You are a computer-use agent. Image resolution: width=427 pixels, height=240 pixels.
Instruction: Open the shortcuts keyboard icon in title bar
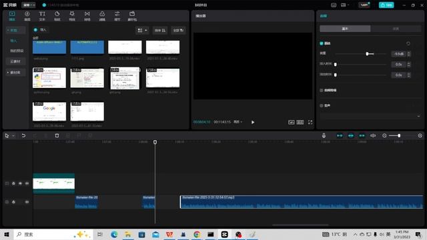point(334,5)
